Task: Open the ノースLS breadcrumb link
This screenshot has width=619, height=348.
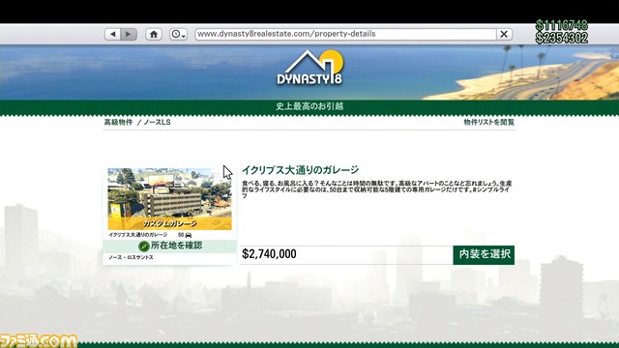Action: tap(157, 122)
